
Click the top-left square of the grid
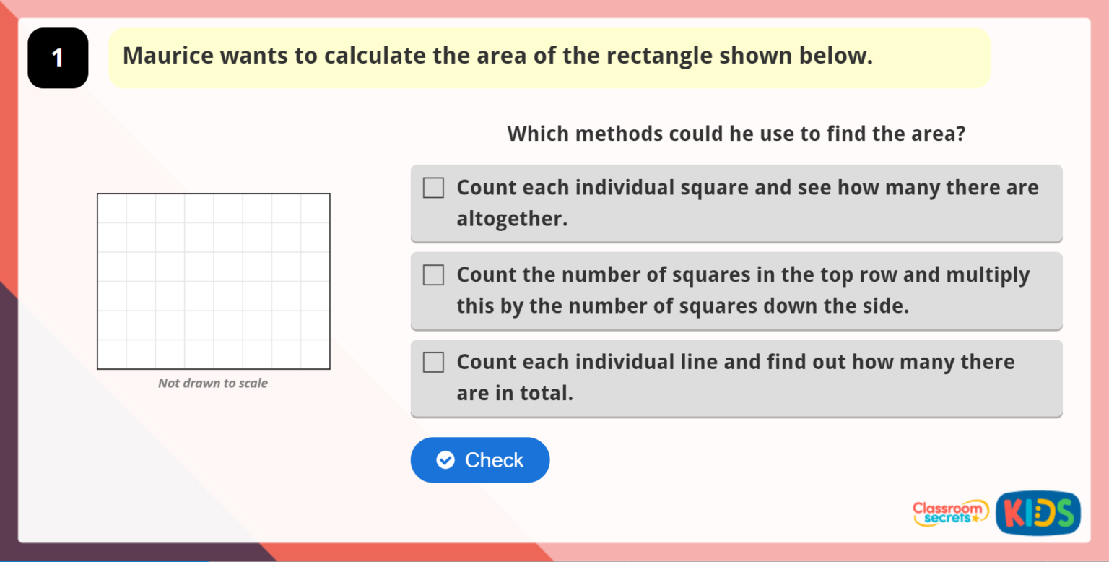tap(112, 208)
